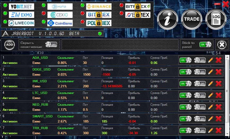The height and width of the screenshot is (139, 230).
Task: Switch off the LTC_USD ON toggle
Action: coord(185,95)
